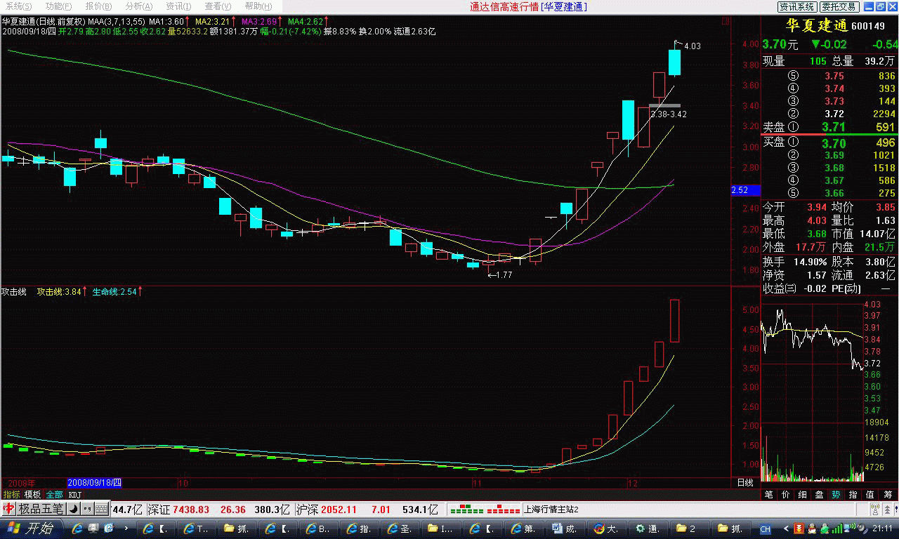
Task: Click the CH language bar indicator
Action: pos(766,529)
